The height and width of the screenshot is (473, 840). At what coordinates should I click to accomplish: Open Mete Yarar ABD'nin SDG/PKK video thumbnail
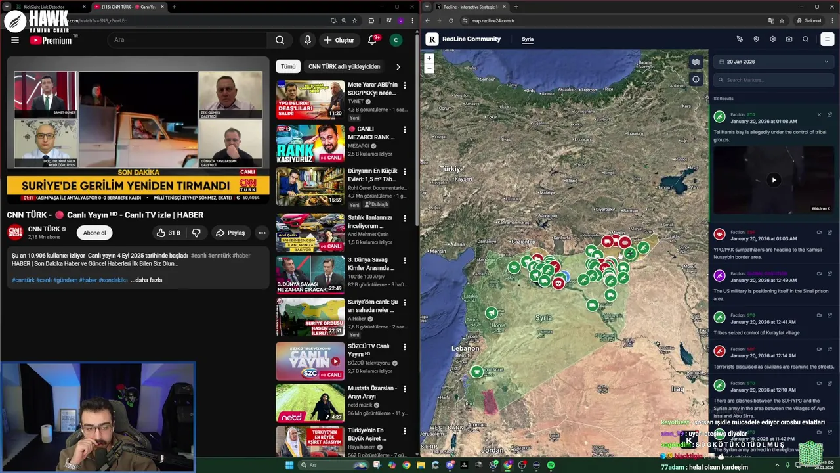310,100
